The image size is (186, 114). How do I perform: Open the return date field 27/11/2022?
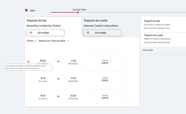[x=103, y=33]
